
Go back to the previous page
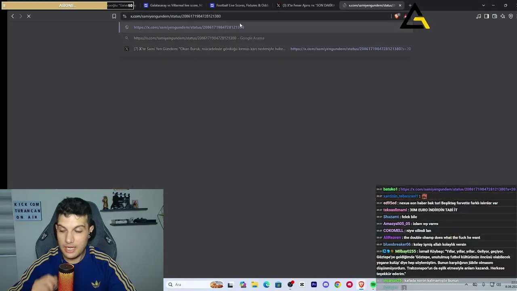13,16
